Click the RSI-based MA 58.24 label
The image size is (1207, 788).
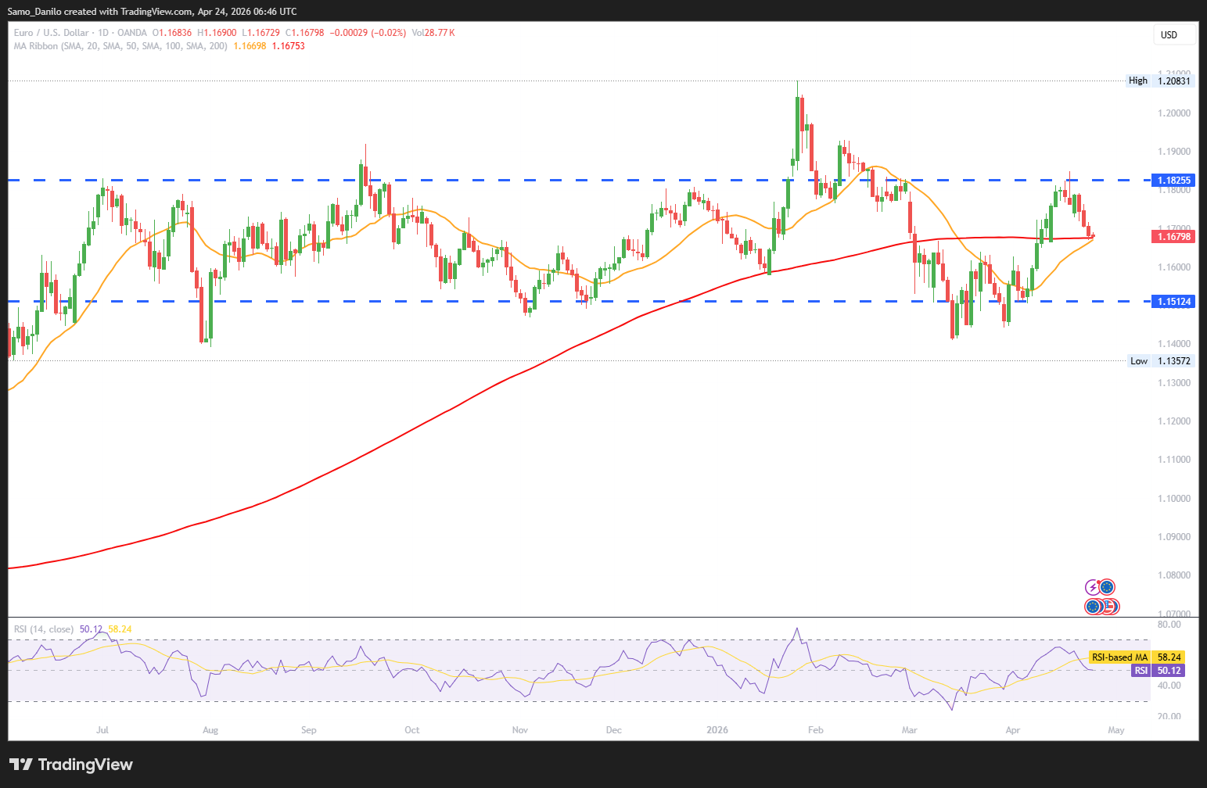pyautogui.click(x=1137, y=657)
